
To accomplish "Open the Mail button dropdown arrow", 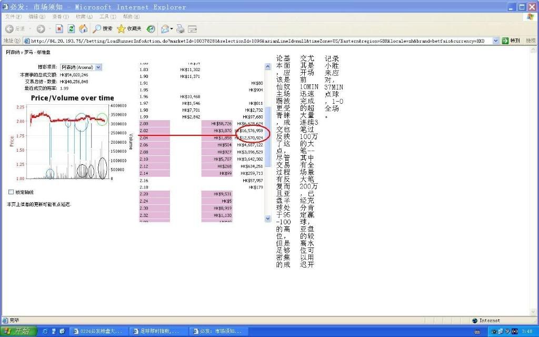I will tap(172, 28).
